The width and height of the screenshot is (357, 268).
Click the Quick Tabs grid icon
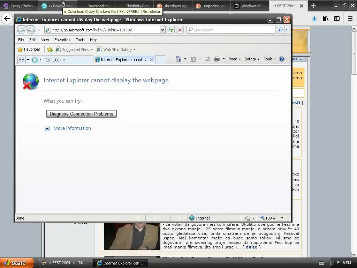(x=21, y=60)
